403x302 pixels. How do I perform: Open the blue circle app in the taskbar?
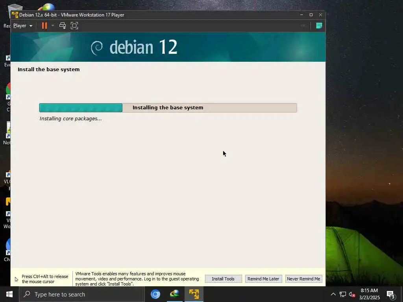155,294
